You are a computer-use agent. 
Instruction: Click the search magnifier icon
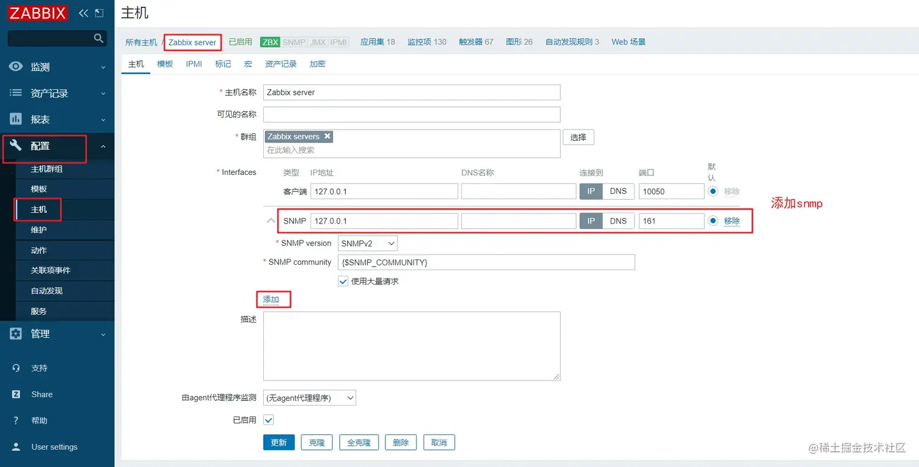99,38
